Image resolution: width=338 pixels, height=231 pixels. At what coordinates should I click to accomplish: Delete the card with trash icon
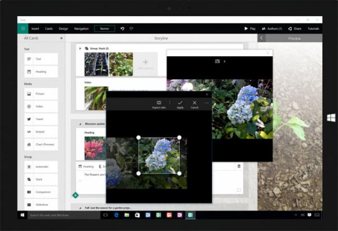[x=239, y=166]
